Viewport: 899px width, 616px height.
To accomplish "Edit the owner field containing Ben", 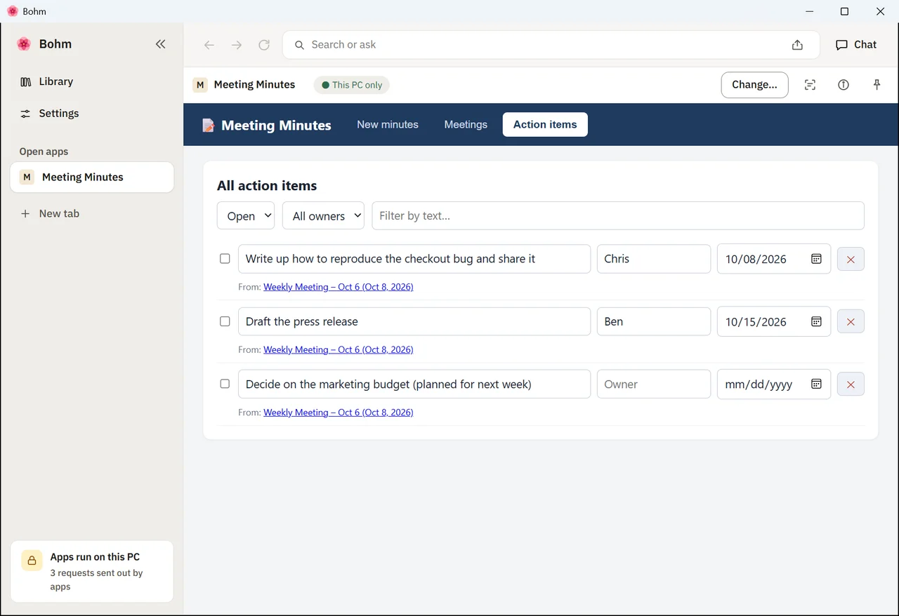I will (654, 321).
